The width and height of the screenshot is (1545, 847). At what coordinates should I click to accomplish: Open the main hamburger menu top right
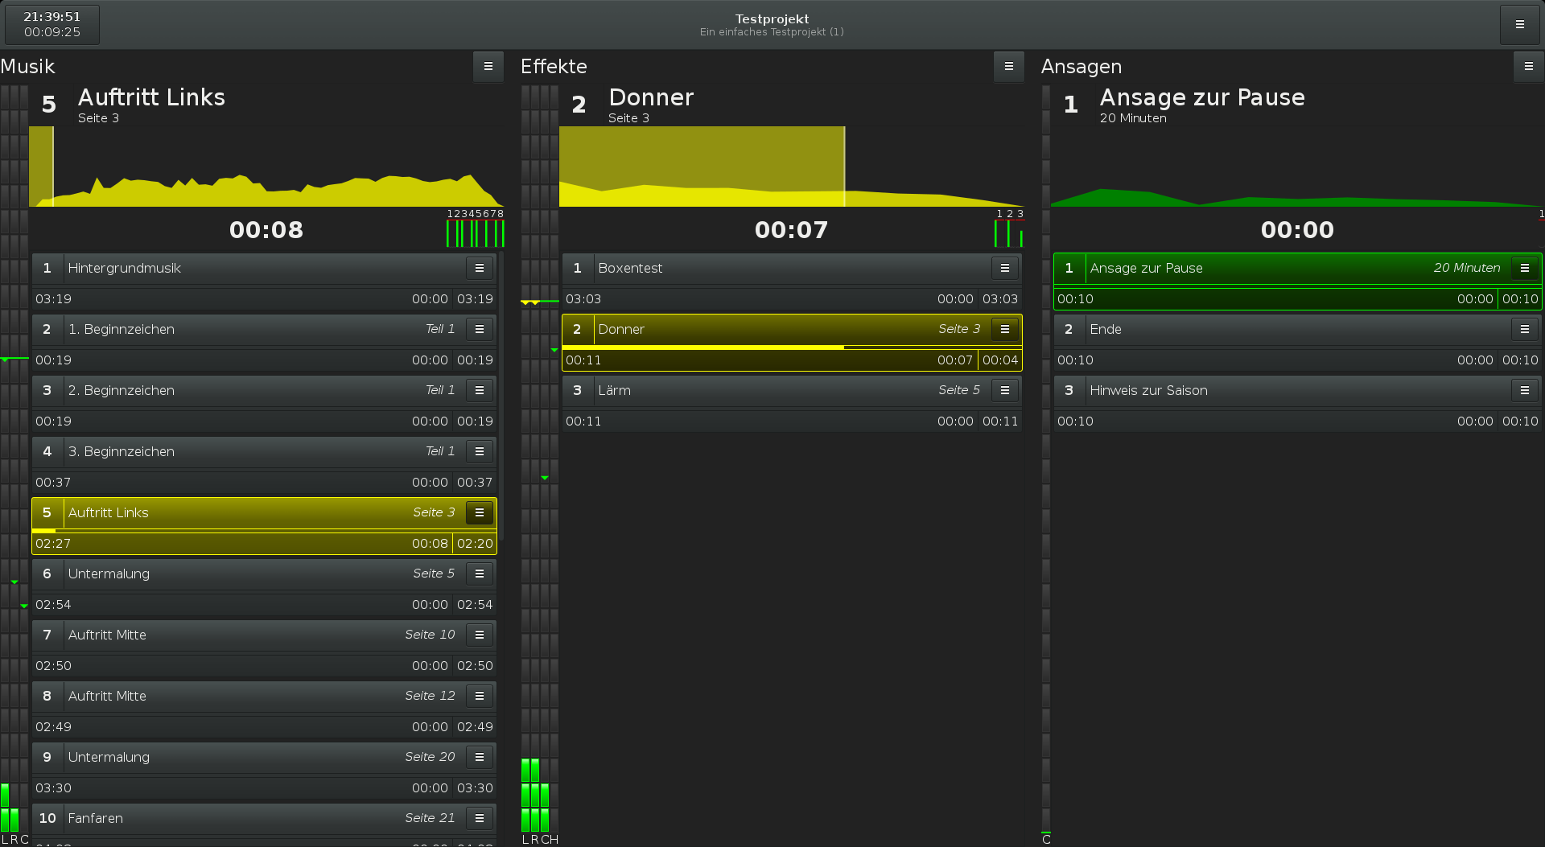(1519, 24)
